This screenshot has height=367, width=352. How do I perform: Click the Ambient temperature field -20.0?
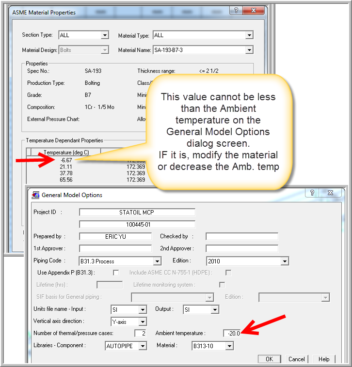pos(232,333)
